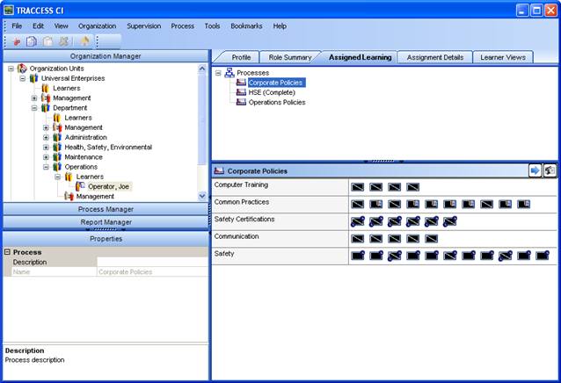Image resolution: width=561 pixels, height=383 pixels.
Task: Click the Home toolbar icon
Action: point(84,41)
